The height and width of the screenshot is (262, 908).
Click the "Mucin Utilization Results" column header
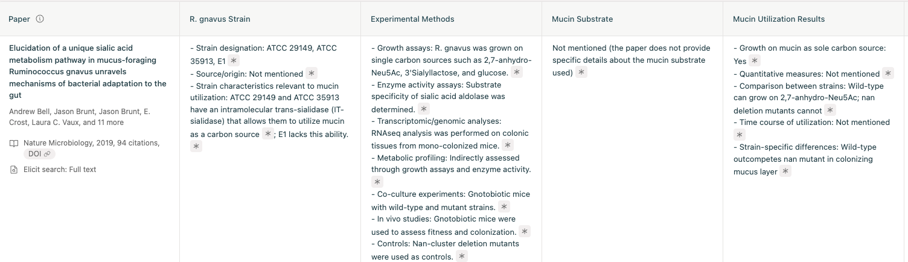coord(779,19)
